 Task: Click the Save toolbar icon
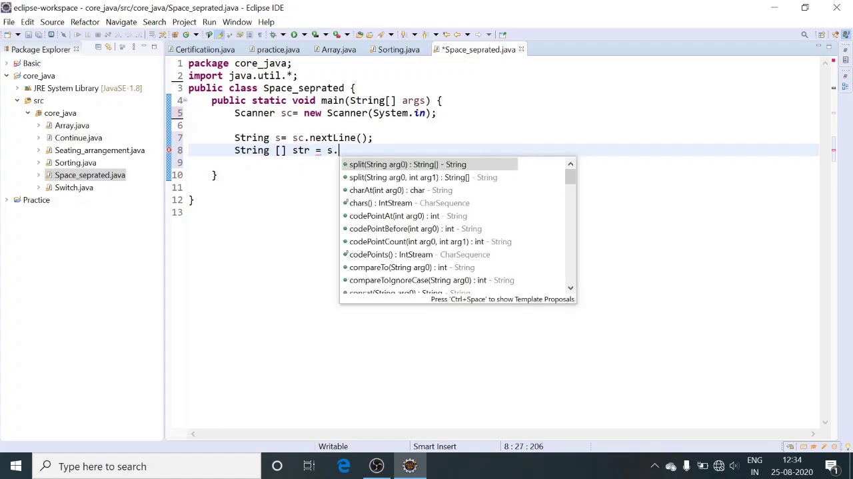pos(29,35)
